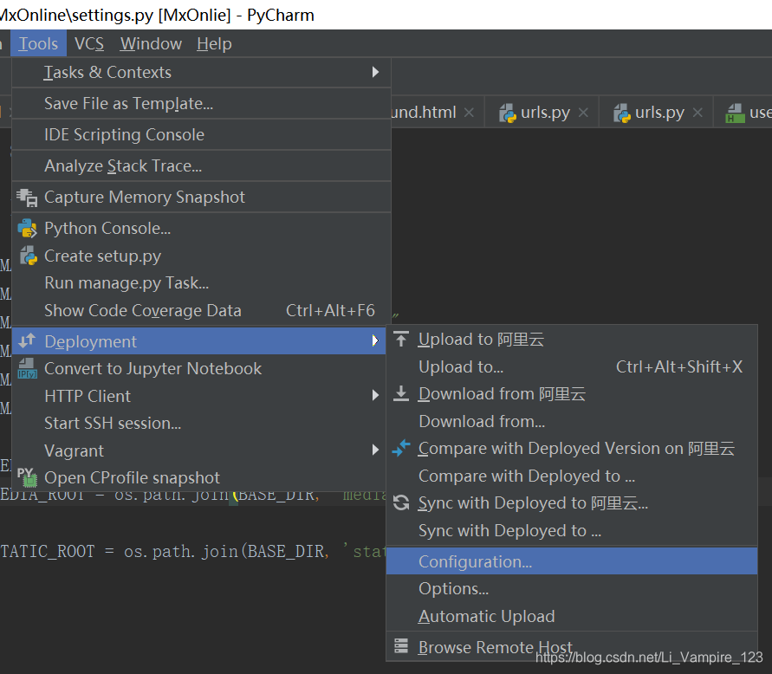Screen dimensions: 772x674
Task: Click the Capture Memory Snapshot icon
Action: [x=27, y=198]
